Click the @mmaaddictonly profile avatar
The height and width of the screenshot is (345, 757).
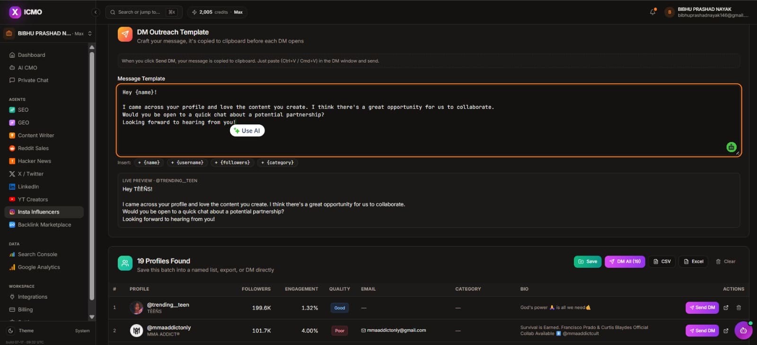[136, 331]
